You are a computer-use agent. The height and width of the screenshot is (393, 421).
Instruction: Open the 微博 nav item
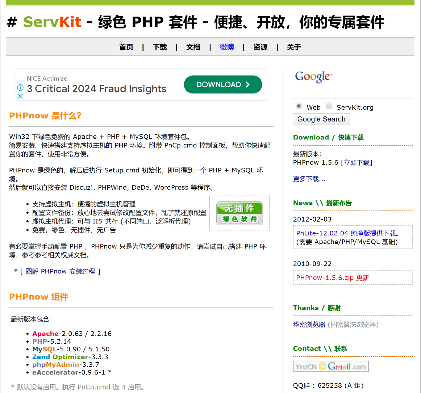(227, 47)
